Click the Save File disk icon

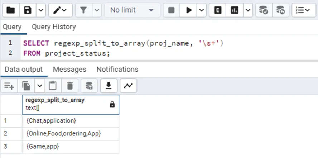click(x=28, y=10)
